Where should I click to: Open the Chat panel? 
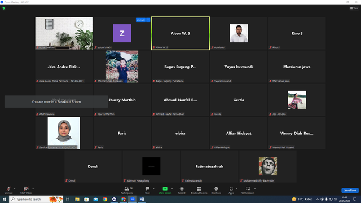pos(147,190)
